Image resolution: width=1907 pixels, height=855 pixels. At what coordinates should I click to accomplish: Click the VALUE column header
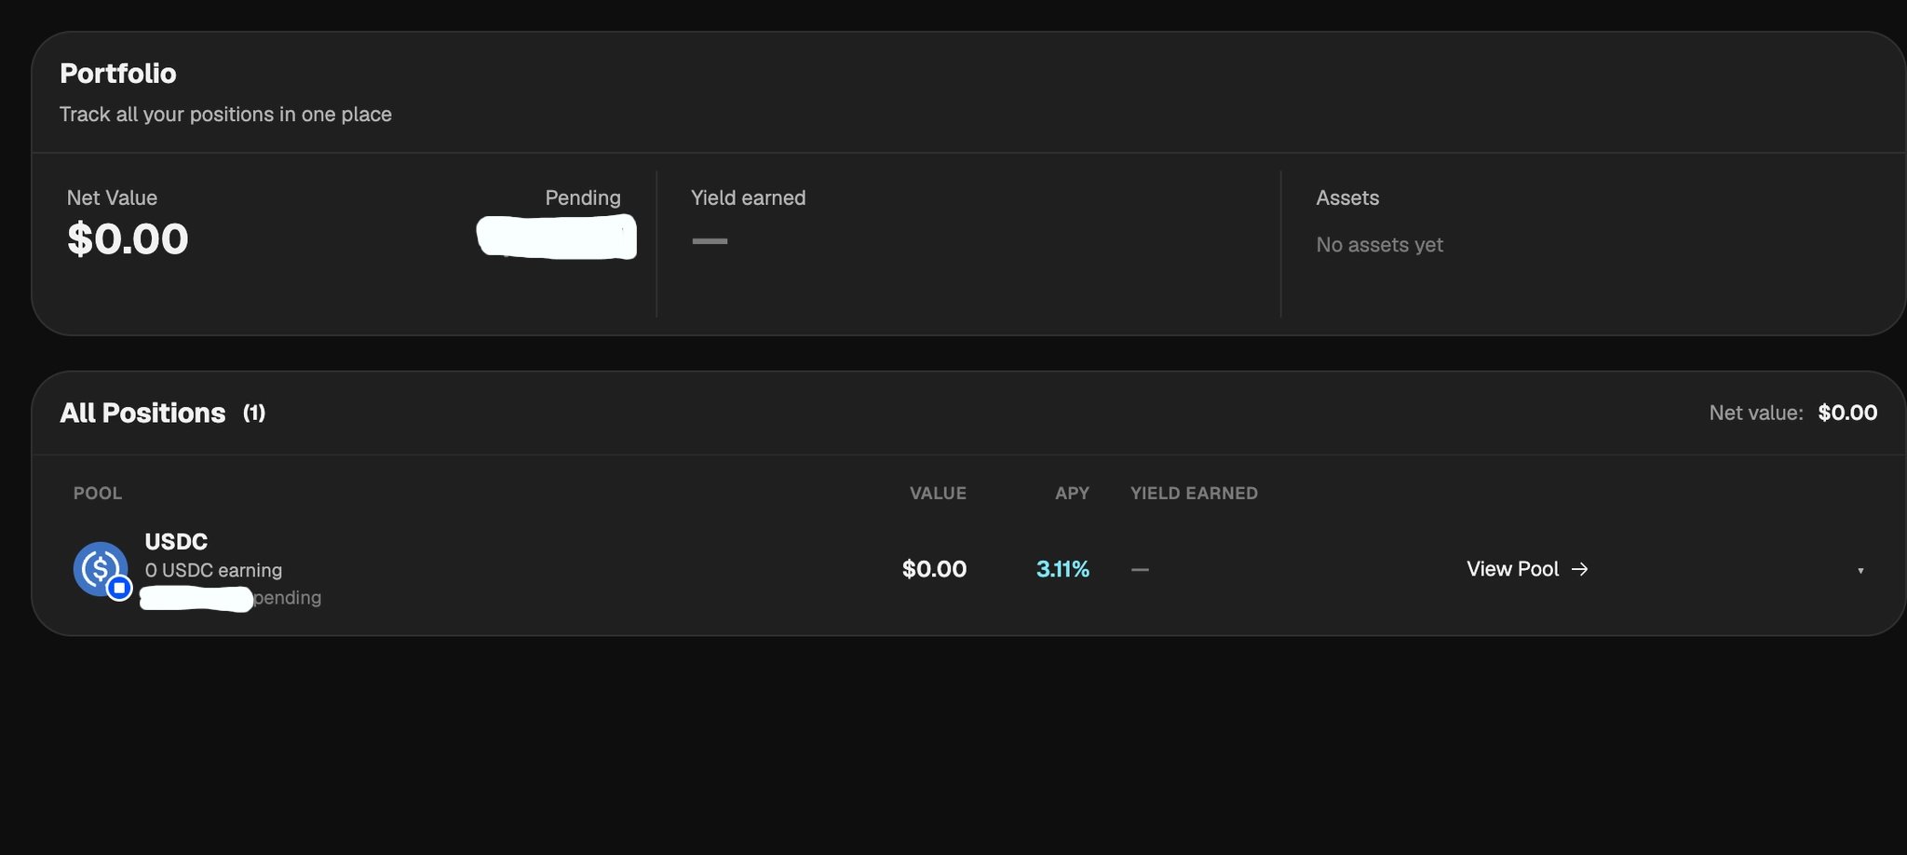click(938, 493)
